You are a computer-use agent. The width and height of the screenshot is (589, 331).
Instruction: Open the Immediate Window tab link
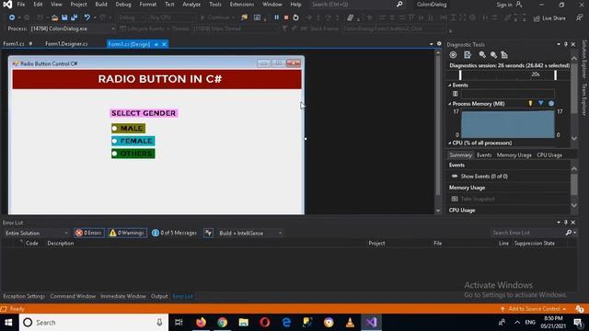122,296
